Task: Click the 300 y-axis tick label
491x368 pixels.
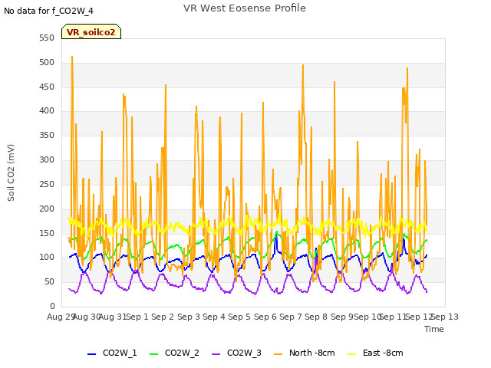Action: point(47,160)
